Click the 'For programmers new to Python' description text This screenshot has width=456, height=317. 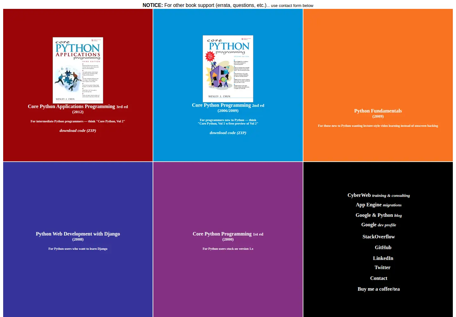228,122
